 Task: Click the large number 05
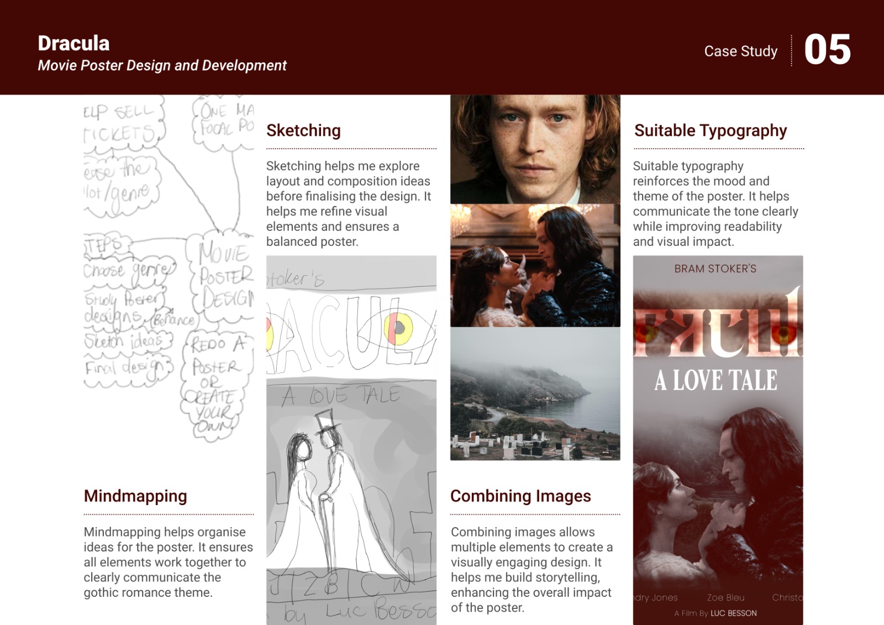[x=827, y=50]
